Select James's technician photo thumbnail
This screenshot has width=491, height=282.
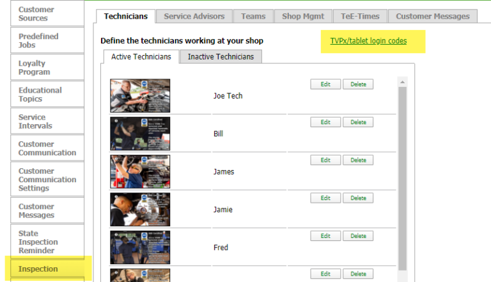[140, 171]
